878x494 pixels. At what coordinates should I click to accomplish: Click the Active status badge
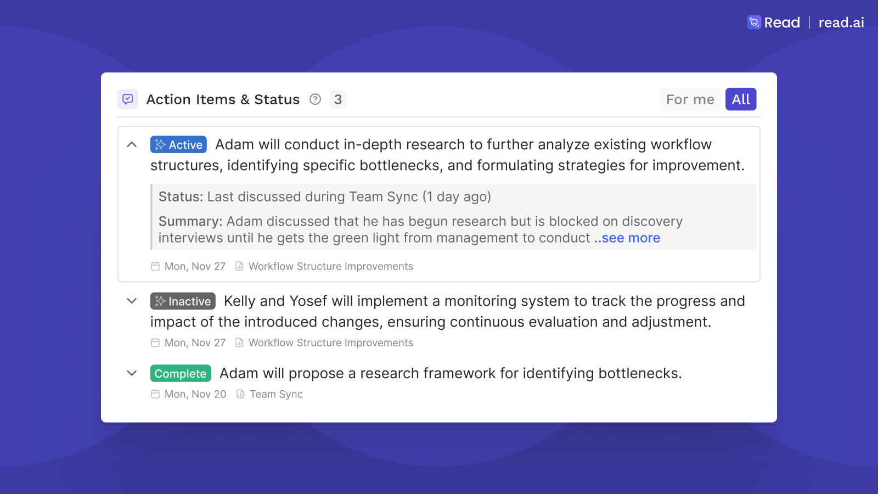coord(178,144)
